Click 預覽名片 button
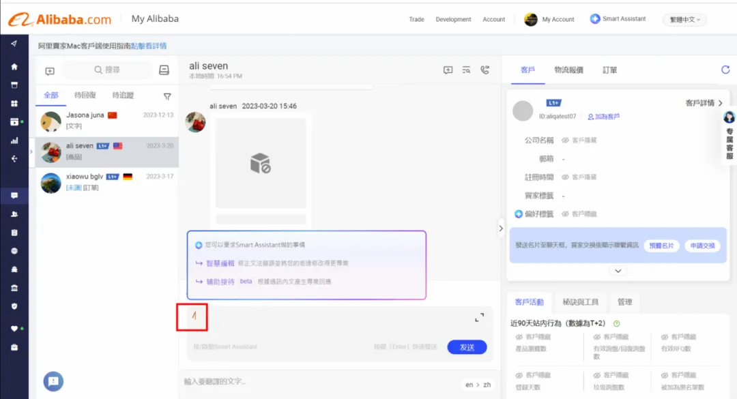 (x=661, y=246)
